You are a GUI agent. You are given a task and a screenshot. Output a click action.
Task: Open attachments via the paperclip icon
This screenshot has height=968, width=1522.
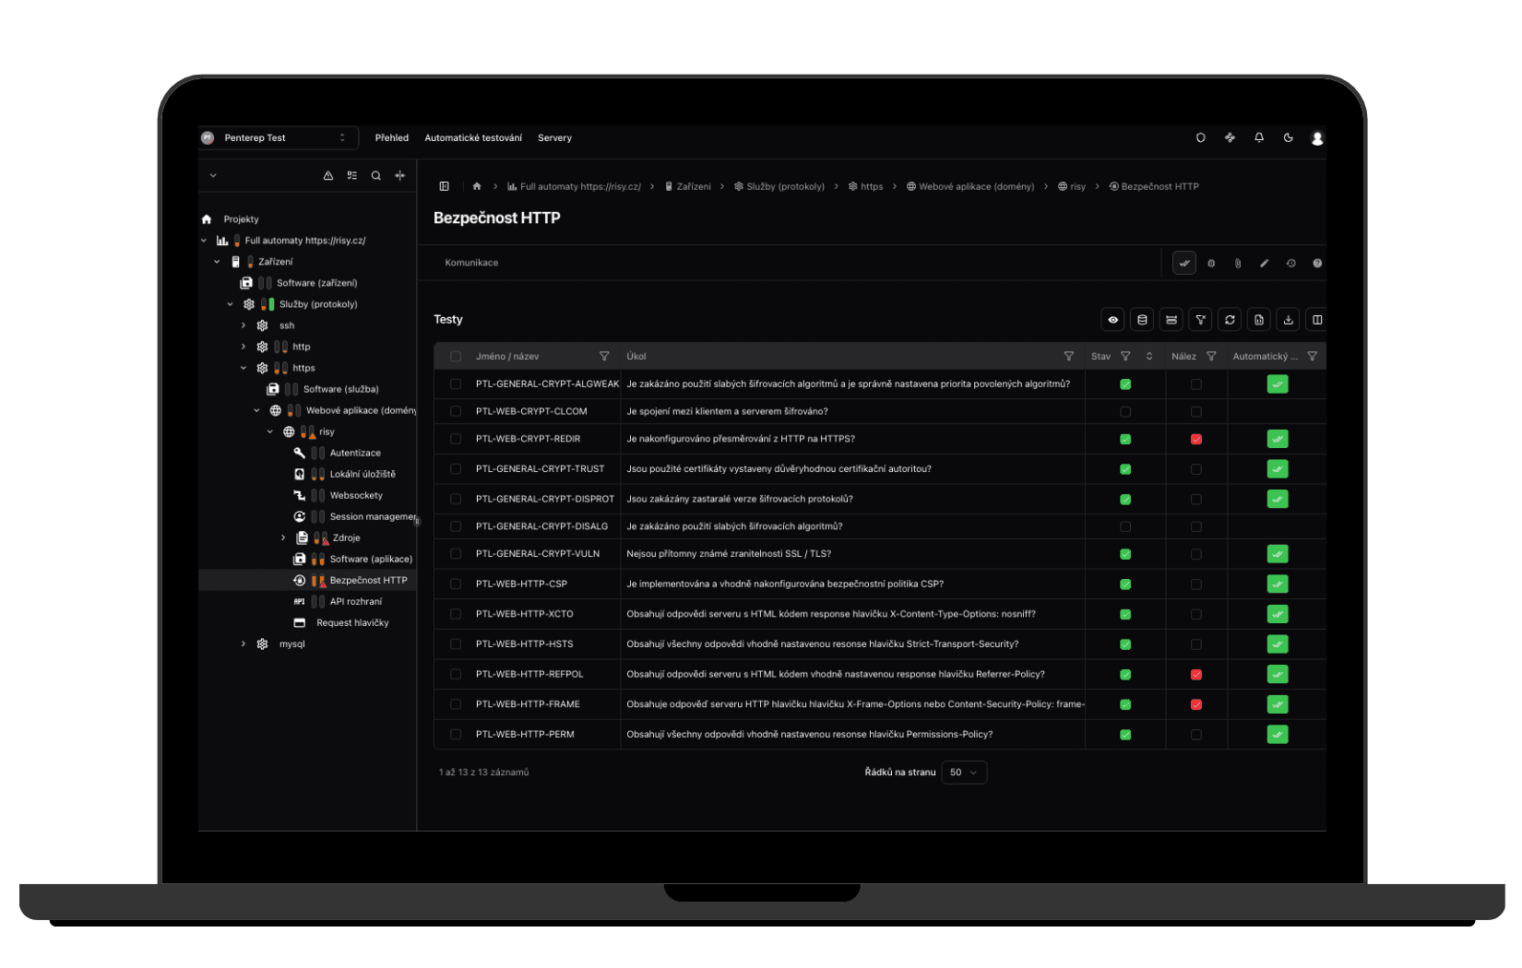1238,264
